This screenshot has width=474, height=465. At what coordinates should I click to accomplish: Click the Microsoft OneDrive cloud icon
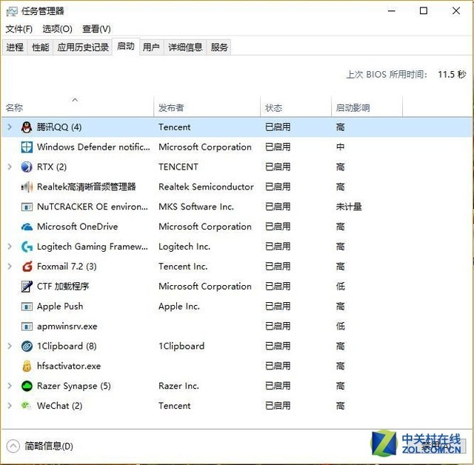(27, 227)
